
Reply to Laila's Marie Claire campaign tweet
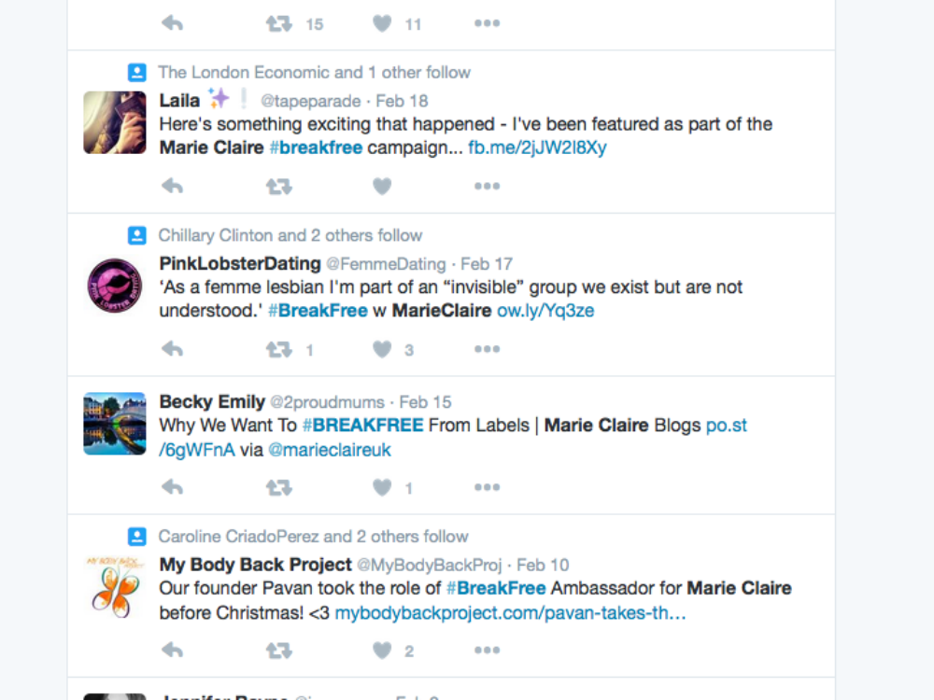point(172,187)
